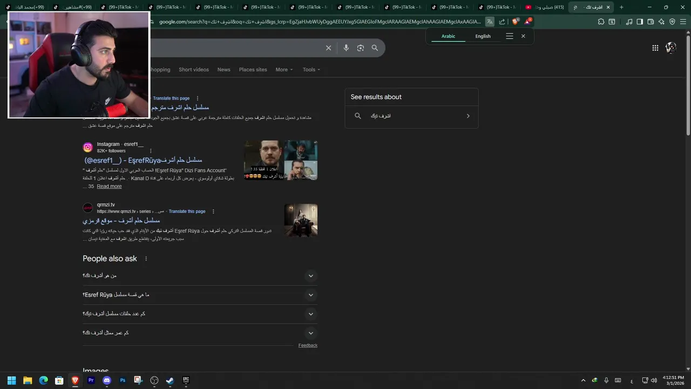Open the Google apps grid

[x=655, y=48]
